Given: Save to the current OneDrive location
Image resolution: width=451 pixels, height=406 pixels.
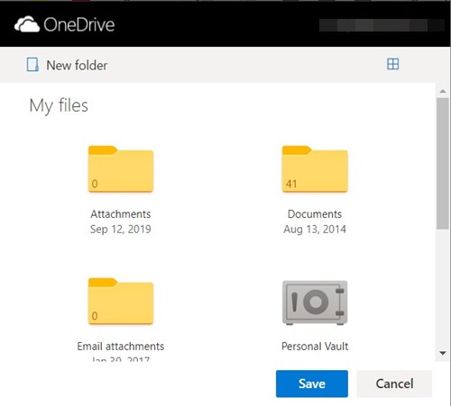Looking at the screenshot, I should (x=312, y=383).
